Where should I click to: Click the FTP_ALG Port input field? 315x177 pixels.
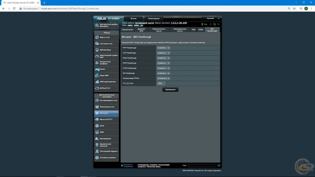pyautogui.click(x=161, y=83)
